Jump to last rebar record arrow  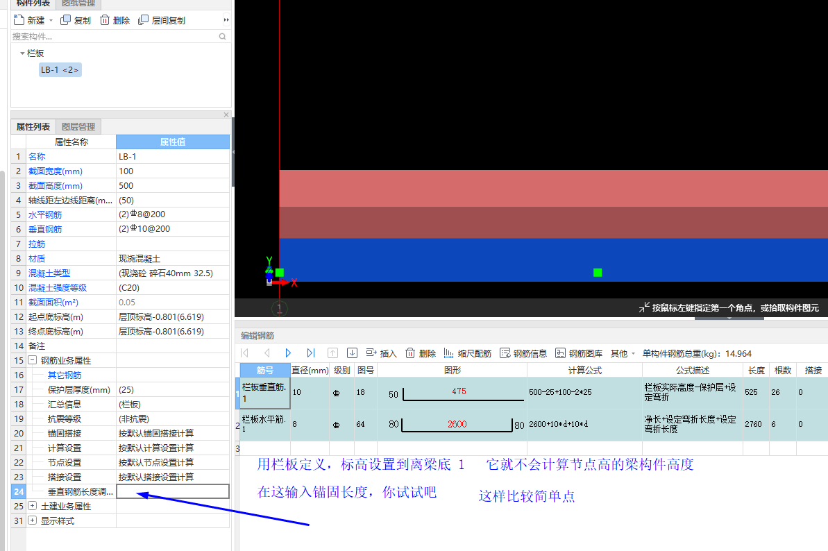pos(310,353)
